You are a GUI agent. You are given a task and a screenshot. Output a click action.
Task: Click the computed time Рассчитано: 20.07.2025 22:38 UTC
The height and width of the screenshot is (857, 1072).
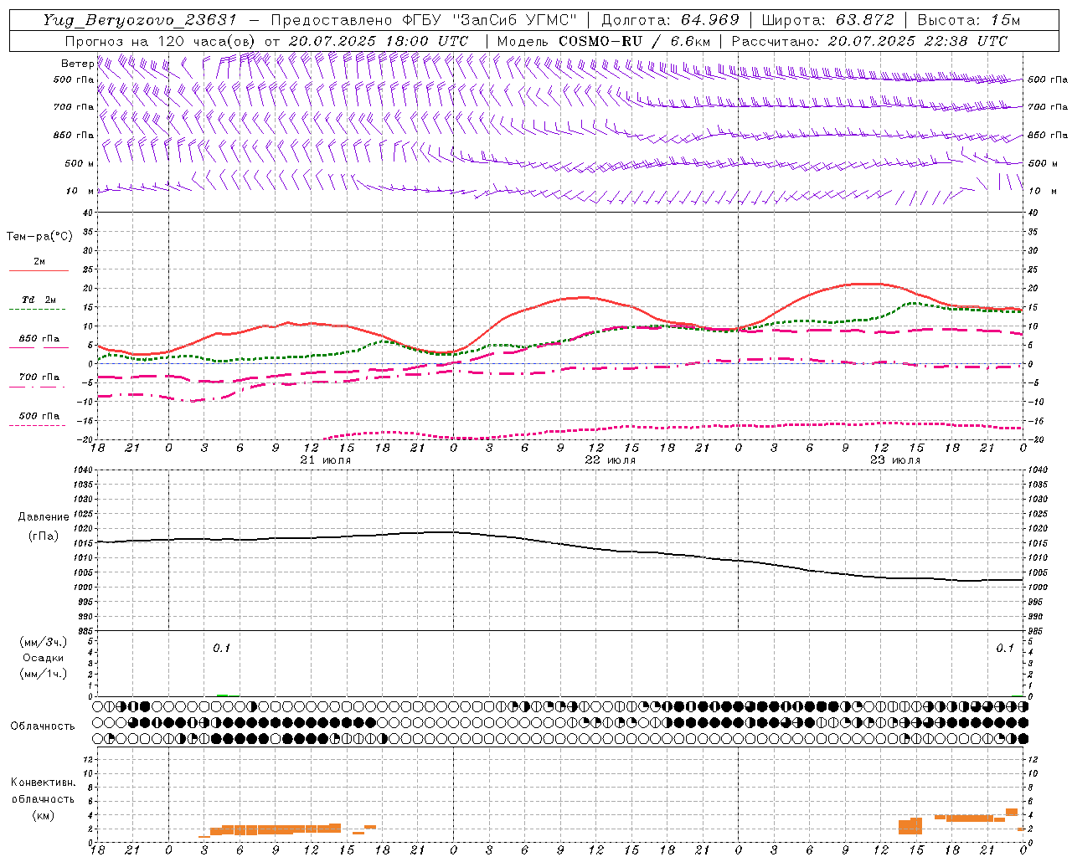pos(869,41)
